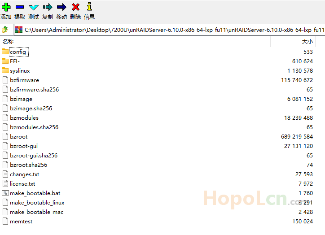Click the size value 689 219 584

[297, 137]
